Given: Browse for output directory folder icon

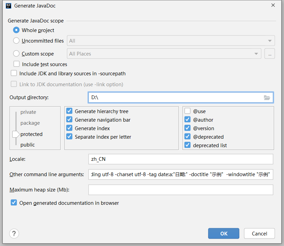Looking at the screenshot, I should click(x=267, y=98).
